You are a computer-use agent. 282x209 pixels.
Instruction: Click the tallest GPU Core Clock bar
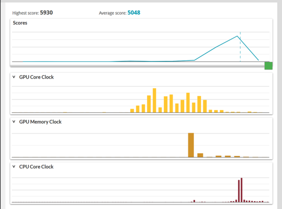[x=155, y=100]
